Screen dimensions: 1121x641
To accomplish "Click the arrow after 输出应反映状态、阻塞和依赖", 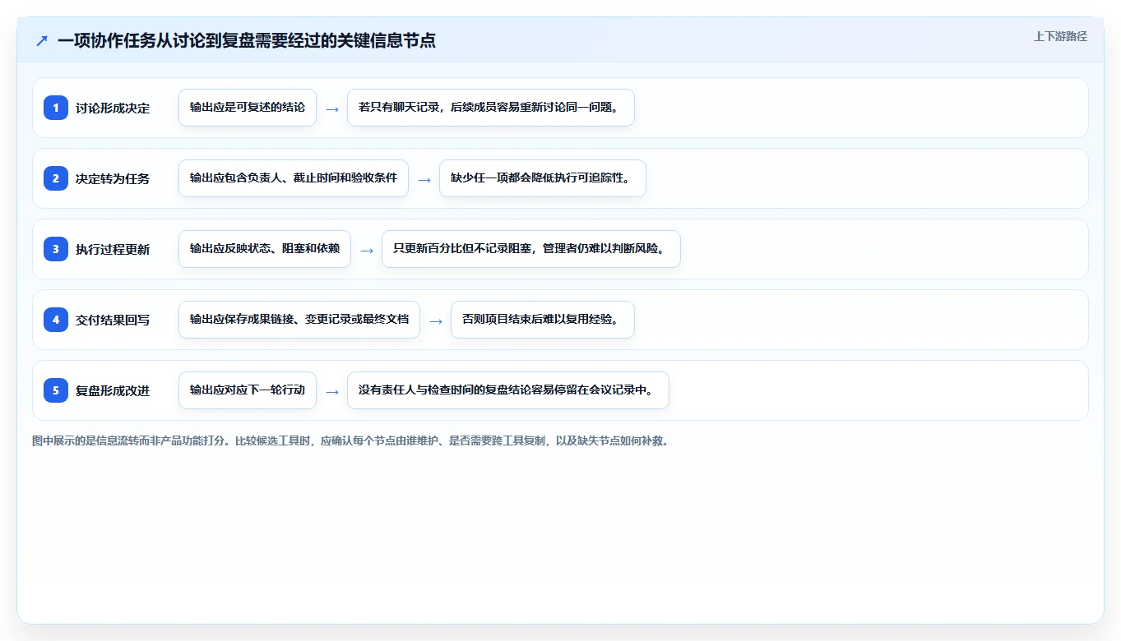I will pos(367,250).
